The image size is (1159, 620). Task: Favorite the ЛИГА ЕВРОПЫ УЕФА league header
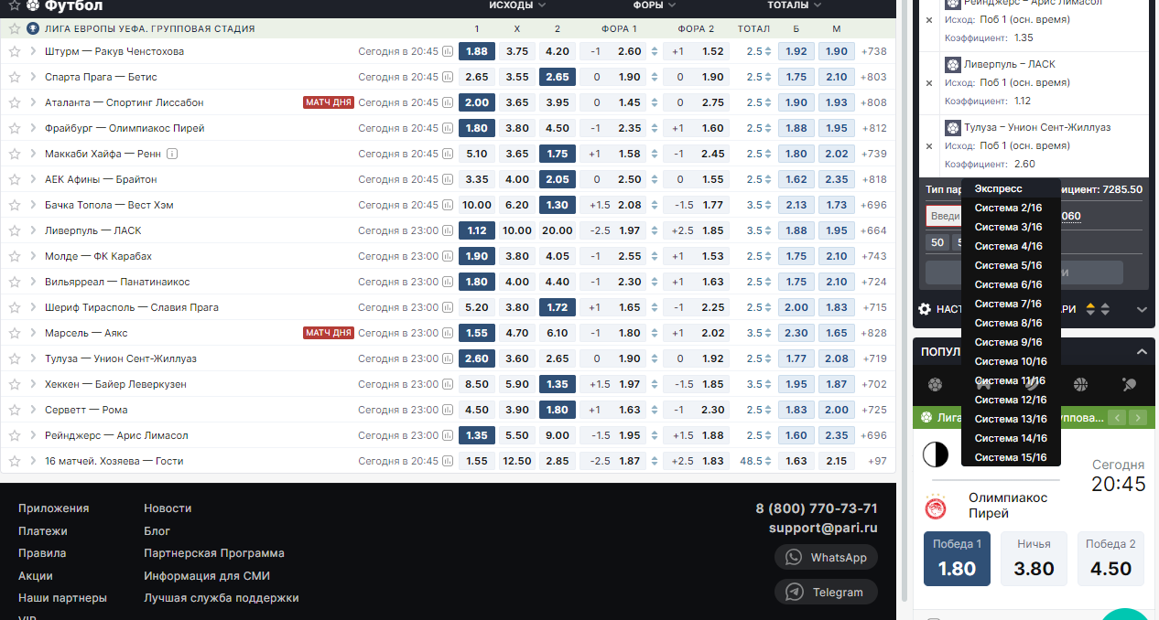(14, 28)
